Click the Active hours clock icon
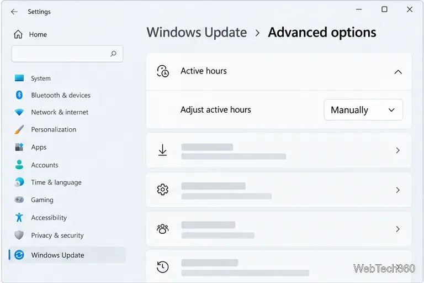This screenshot has height=283, width=424. pos(163,71)
